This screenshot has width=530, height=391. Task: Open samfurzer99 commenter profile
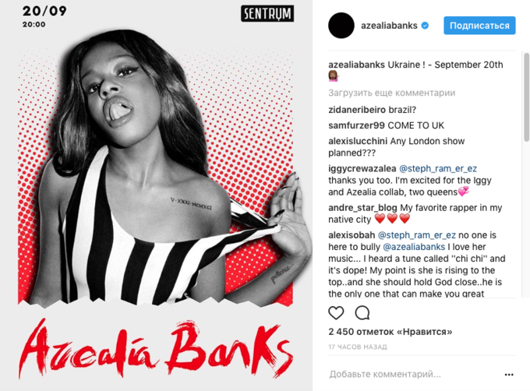(356, 125)
